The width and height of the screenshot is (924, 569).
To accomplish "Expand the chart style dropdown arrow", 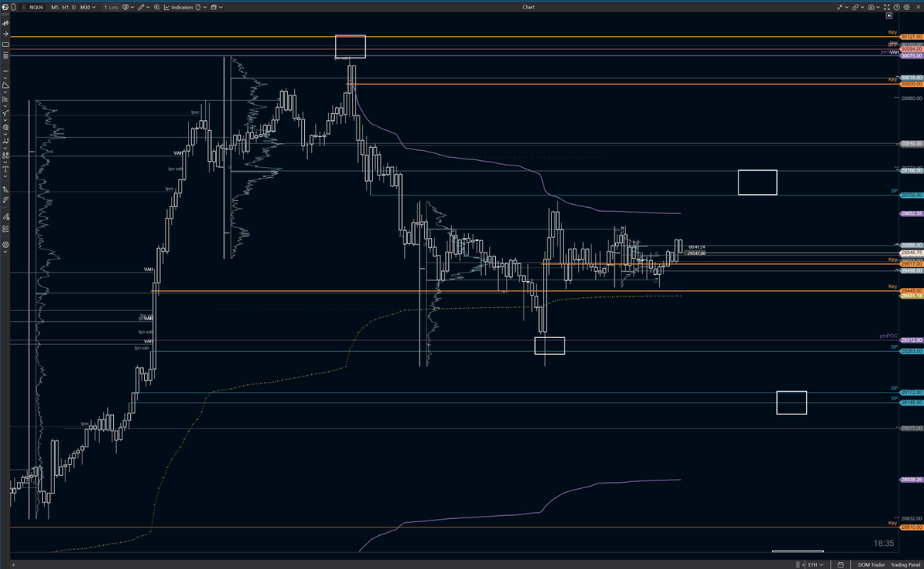I will [132, 7].
